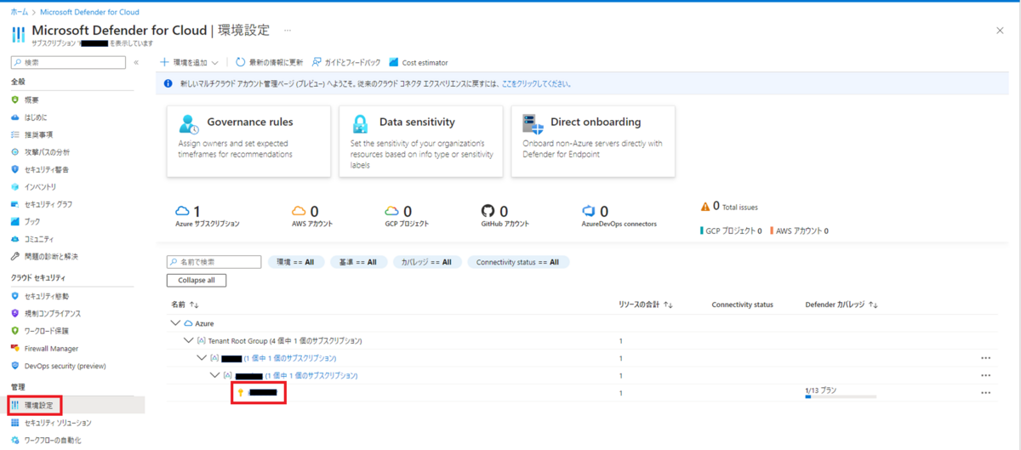
Task: Click the 規制コンプライアンス icon
Action: click(x=15, y=313)
